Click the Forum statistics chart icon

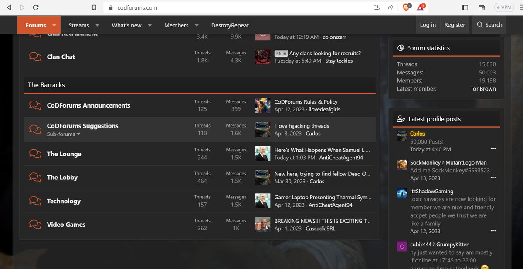coord(401,48)
